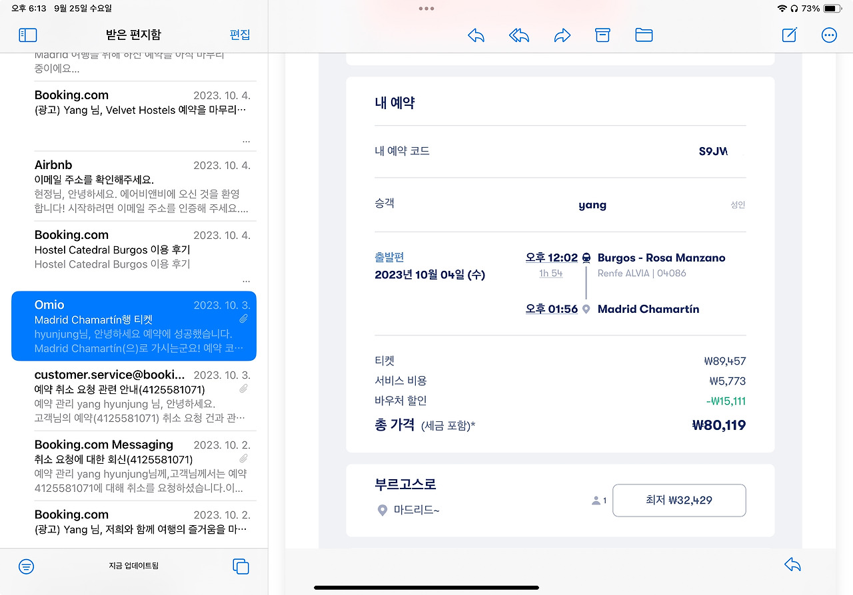Tap the 오후 01:56 arrival time link

[x=552, y=309]
